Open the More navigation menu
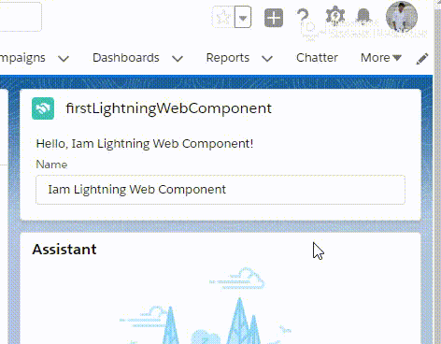441x344 pixels. point(381,58)
